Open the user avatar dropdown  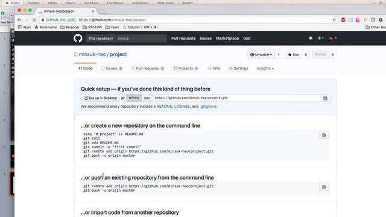click(332, 38)
